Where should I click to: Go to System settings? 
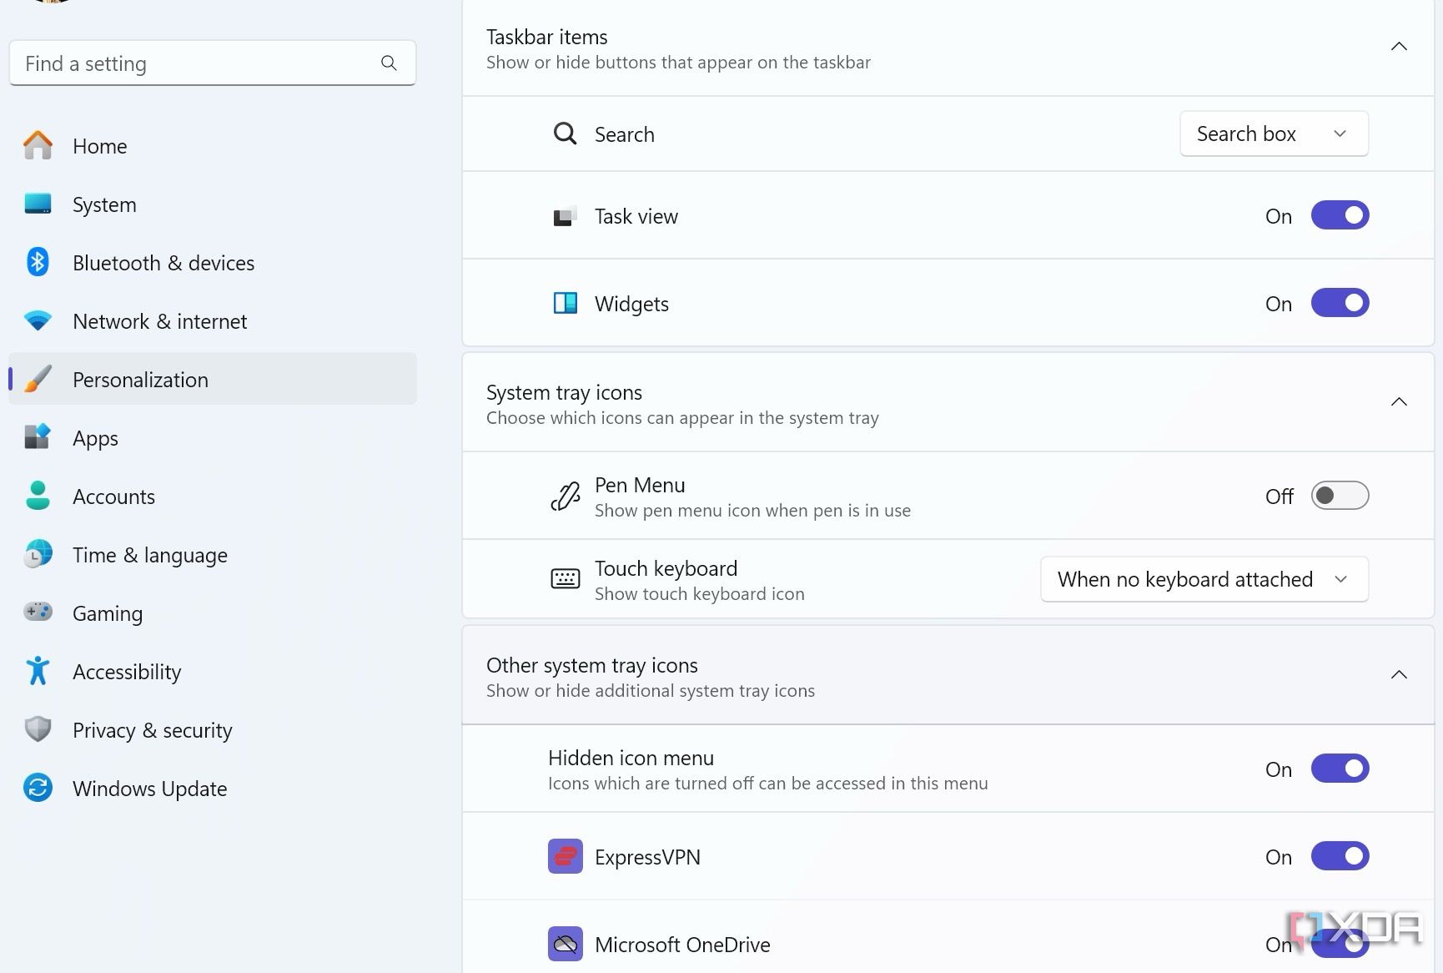click(212, 204)
